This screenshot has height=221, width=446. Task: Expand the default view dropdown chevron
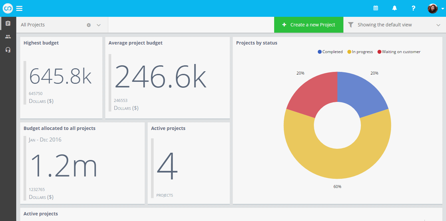coord(438,25)
